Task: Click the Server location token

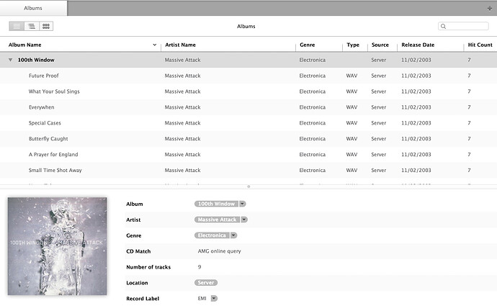Action: coord(206,282)
